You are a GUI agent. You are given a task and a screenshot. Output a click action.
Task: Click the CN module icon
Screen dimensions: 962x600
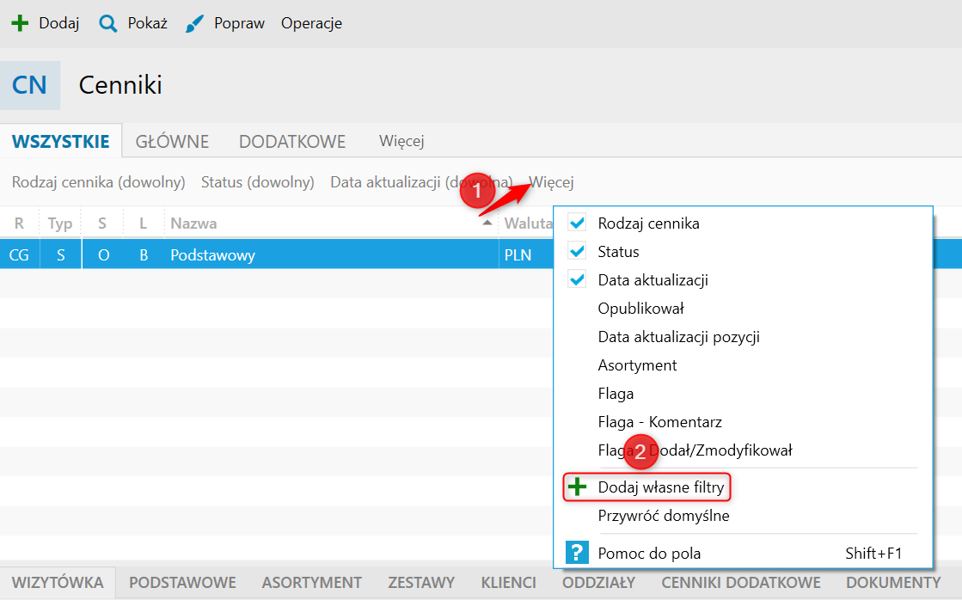coord(30,85)
